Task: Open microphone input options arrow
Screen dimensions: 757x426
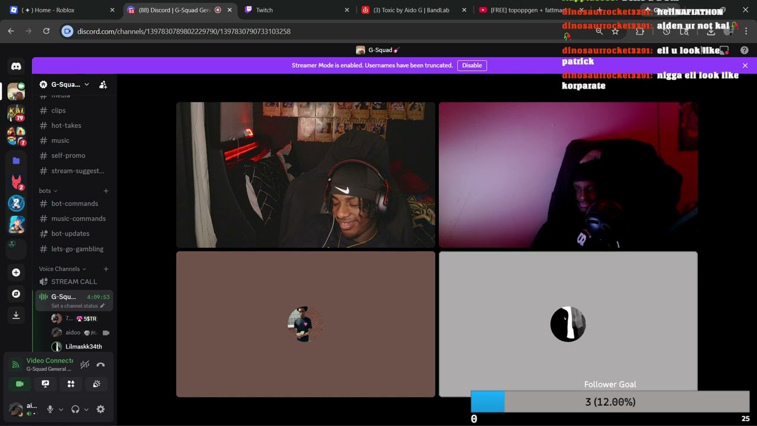Action: 61,409
